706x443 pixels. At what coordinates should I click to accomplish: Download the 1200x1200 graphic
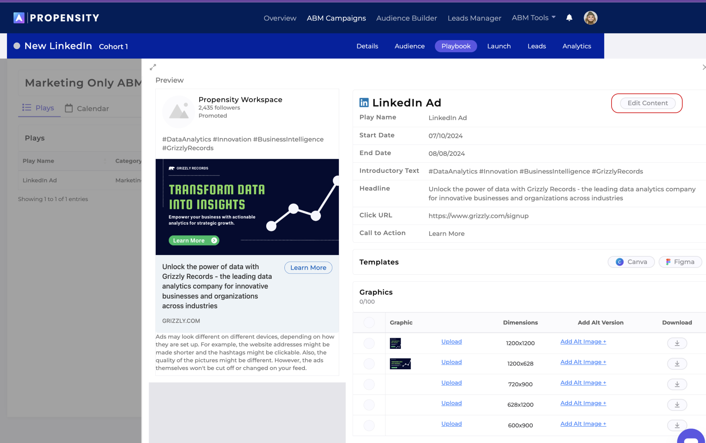click(677, 343)
